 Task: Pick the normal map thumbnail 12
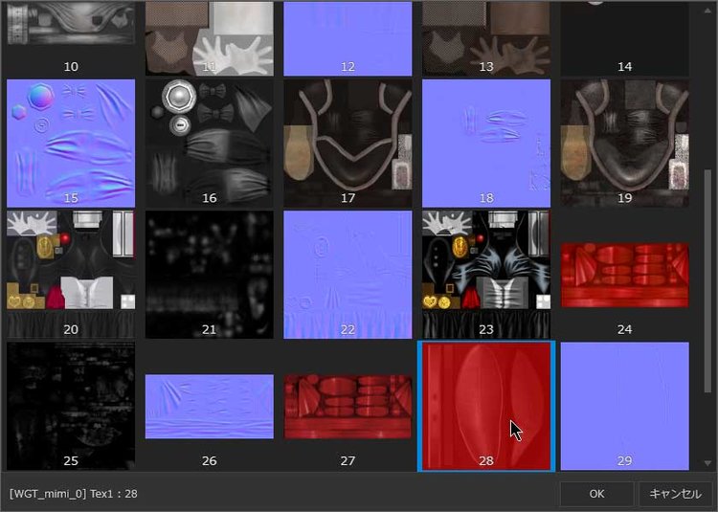tap(348, 38)
